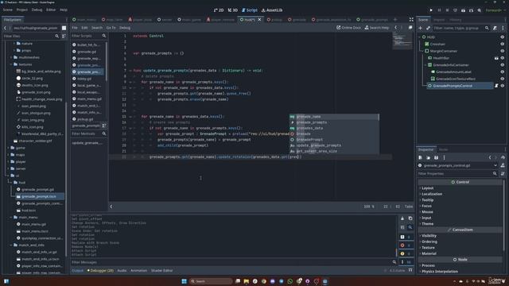Expand the Visibility section
This screenshot has height=286, width=509.
pyautogui.click(x=429, y=236)
